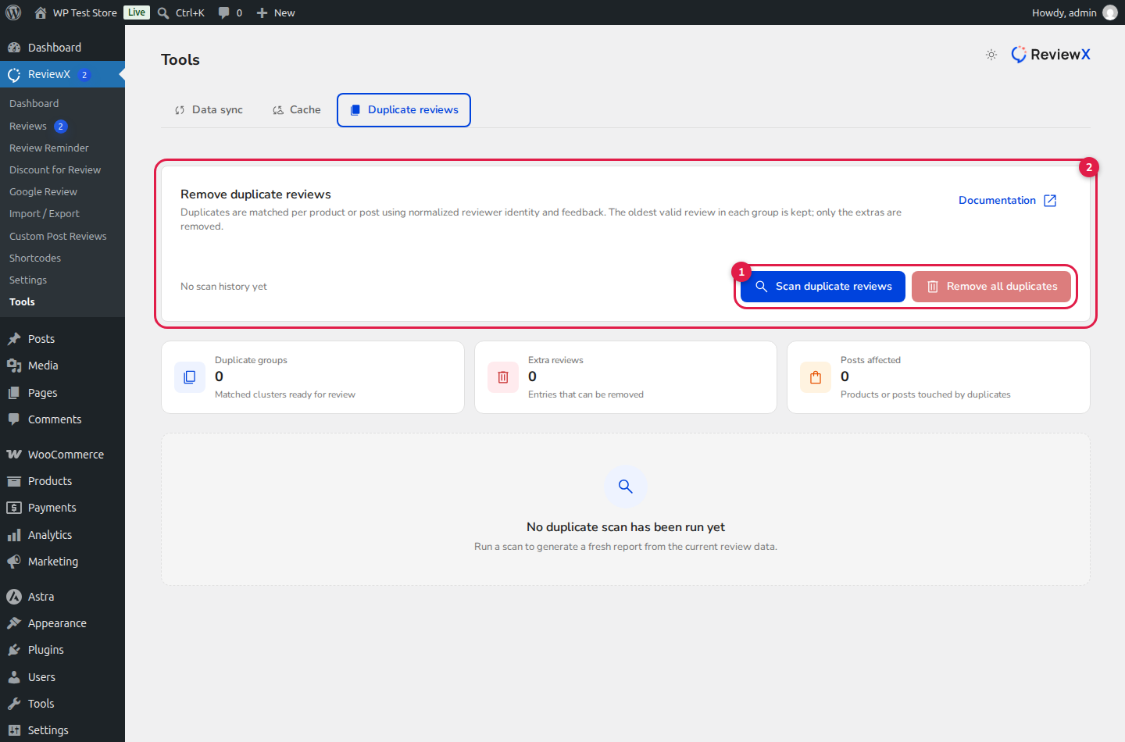Click the WooCommerce logo icon
This screenshot has height=742, width=1125.
tap(14, 455)
